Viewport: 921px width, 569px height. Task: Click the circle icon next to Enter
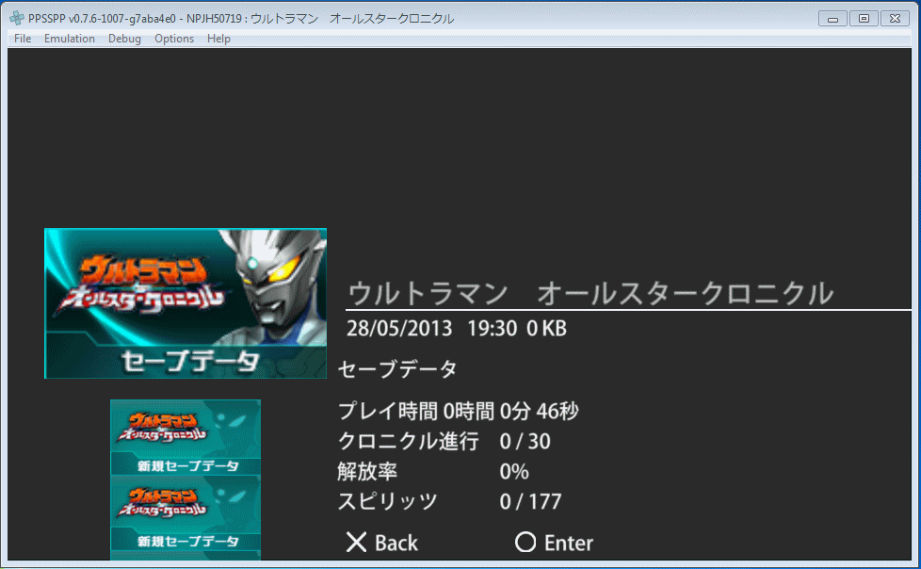[525, 543]
